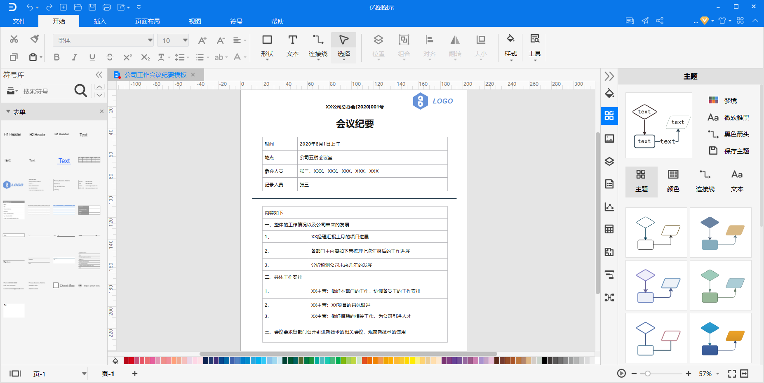Decrease font size with A- icon

(x=221, y=40)
